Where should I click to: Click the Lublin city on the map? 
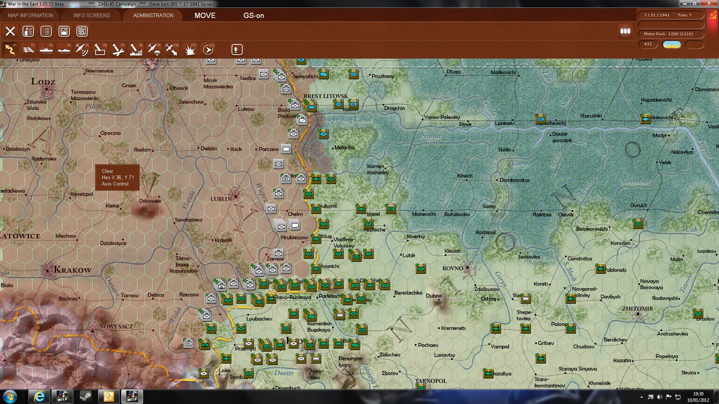pos(236,196)
